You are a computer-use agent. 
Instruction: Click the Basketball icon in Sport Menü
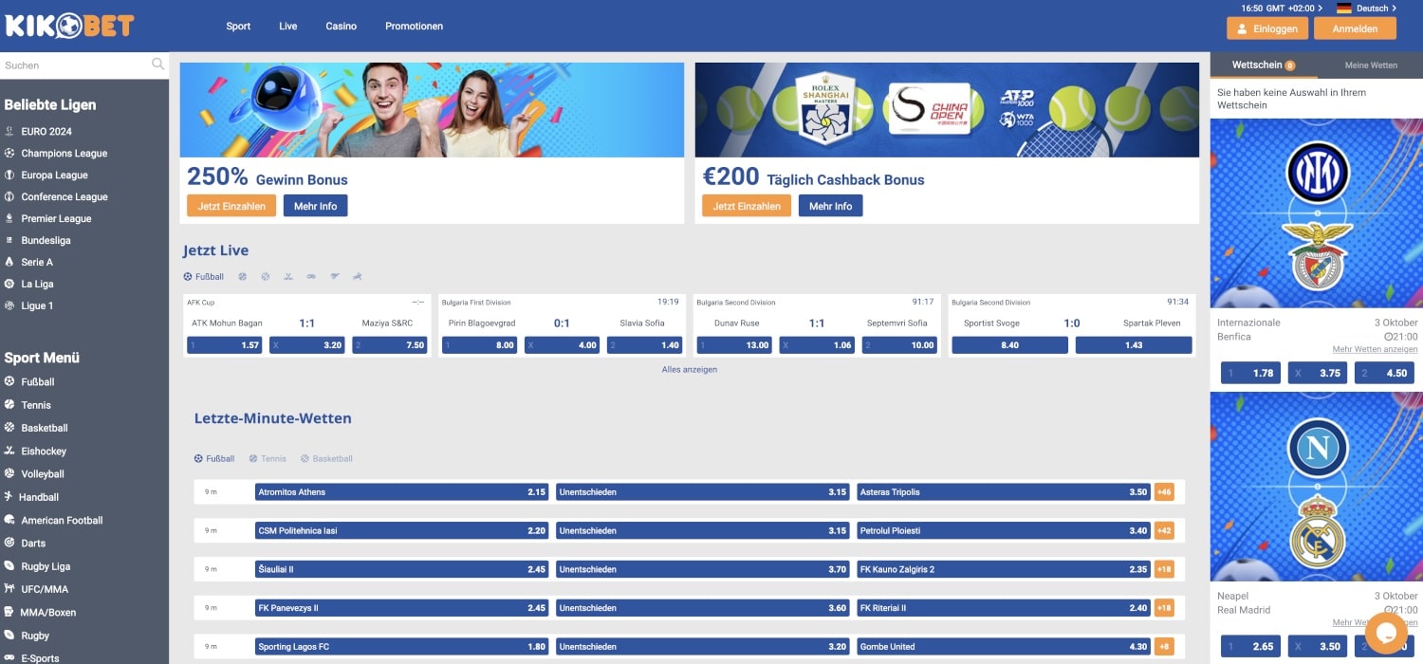click(9, 428)
